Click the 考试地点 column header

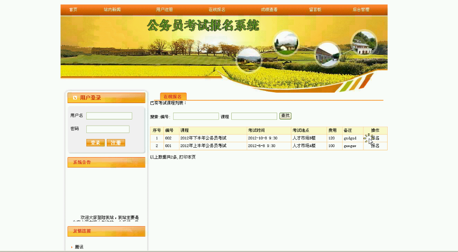pyautogui.click(x=309, y=130)
